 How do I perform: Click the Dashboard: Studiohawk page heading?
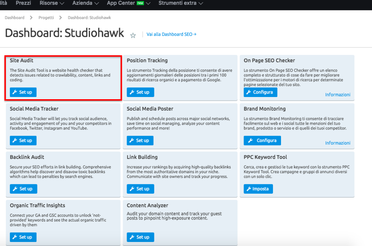[x=64, y=33]
